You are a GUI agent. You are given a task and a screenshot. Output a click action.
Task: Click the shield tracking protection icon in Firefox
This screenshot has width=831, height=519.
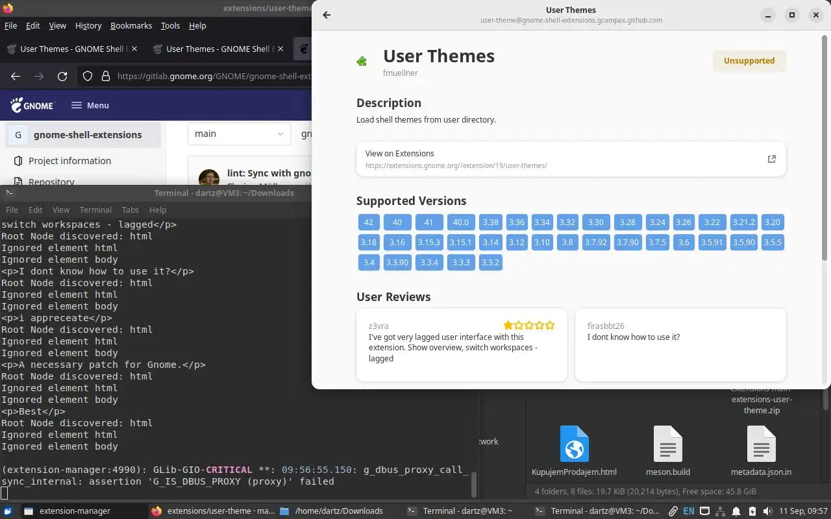click(88, 77)
